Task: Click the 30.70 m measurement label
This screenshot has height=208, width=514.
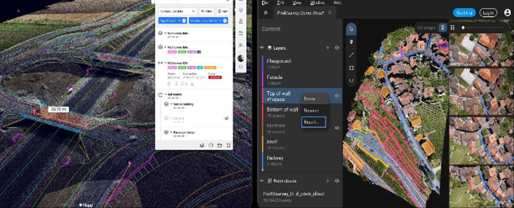Action: pos(58,109)
